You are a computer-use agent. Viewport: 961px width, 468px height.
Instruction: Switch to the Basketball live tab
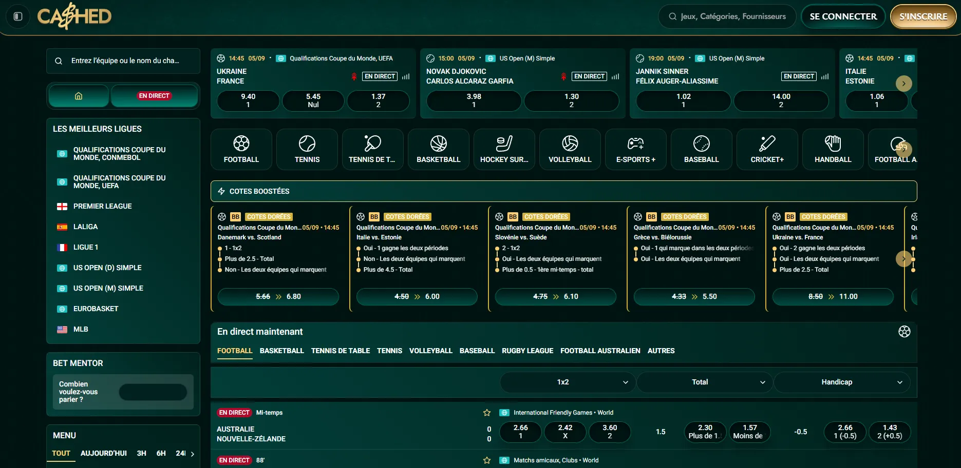(x=281, y=351)
